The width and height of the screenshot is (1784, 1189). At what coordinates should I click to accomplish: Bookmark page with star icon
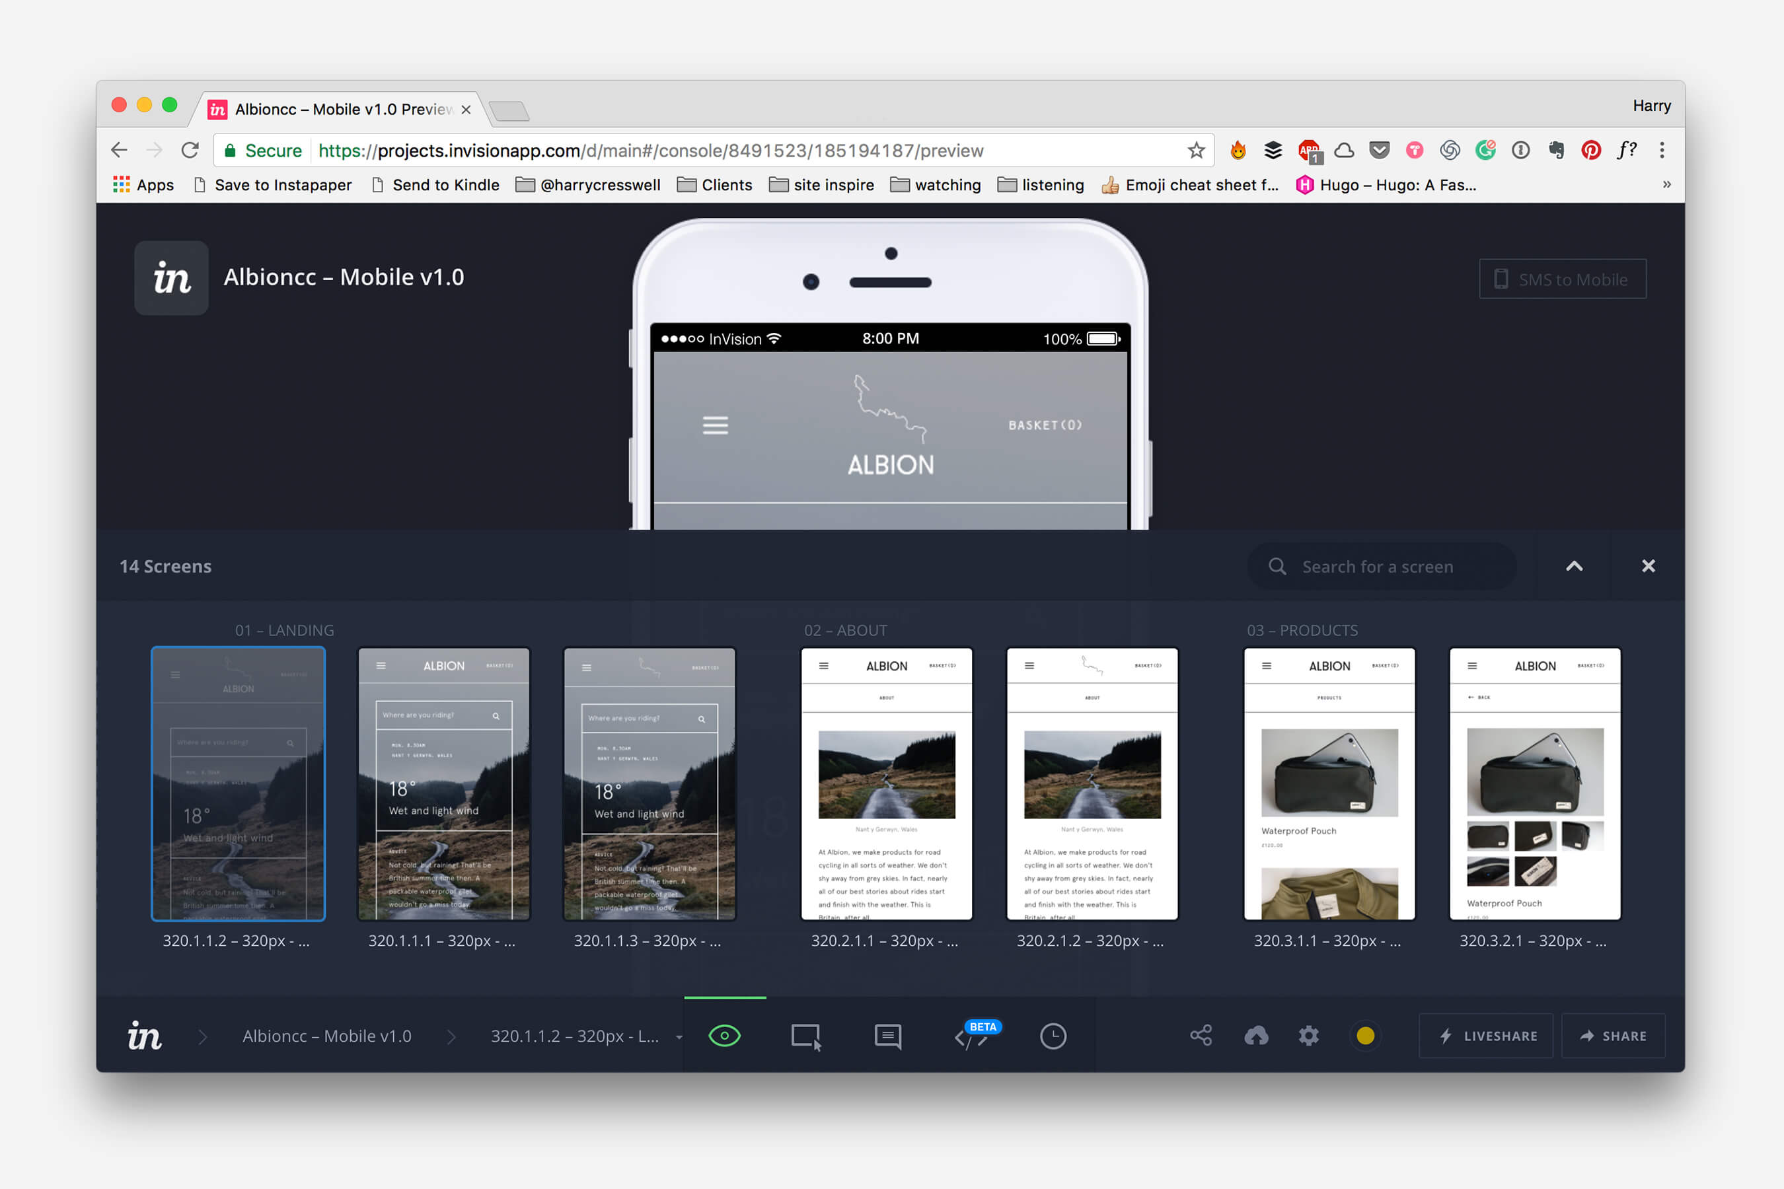coord(1196,150)
